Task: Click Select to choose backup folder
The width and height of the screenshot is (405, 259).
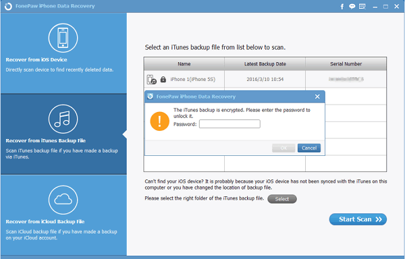Action: coord(282,199)
